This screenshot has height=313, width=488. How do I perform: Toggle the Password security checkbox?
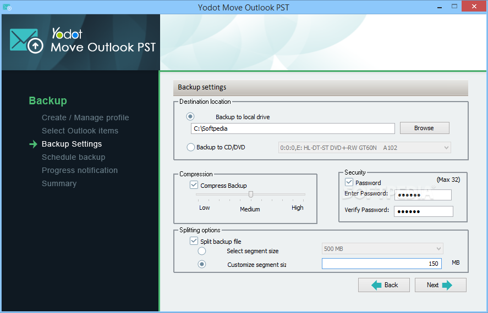[349, 182]
